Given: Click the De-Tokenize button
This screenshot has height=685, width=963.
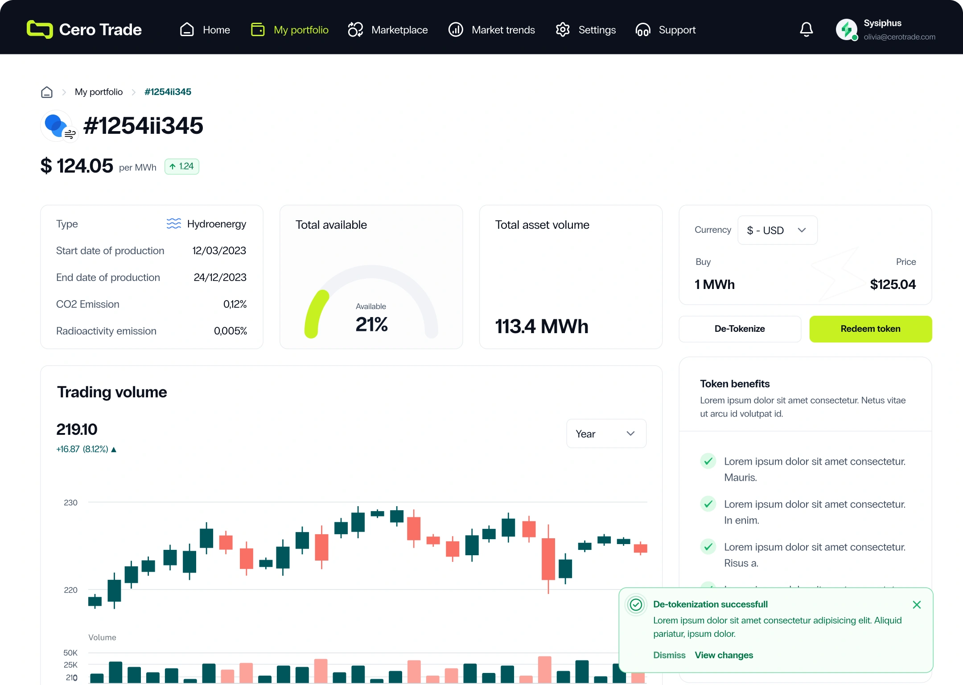Looking at the screenshot, I should [740, 329].
